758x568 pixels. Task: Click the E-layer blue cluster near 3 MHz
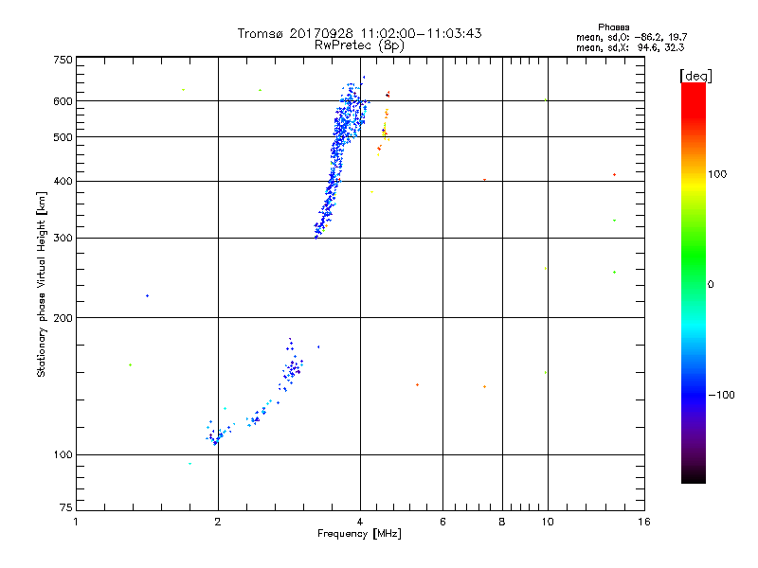click(x=292, y=369)
